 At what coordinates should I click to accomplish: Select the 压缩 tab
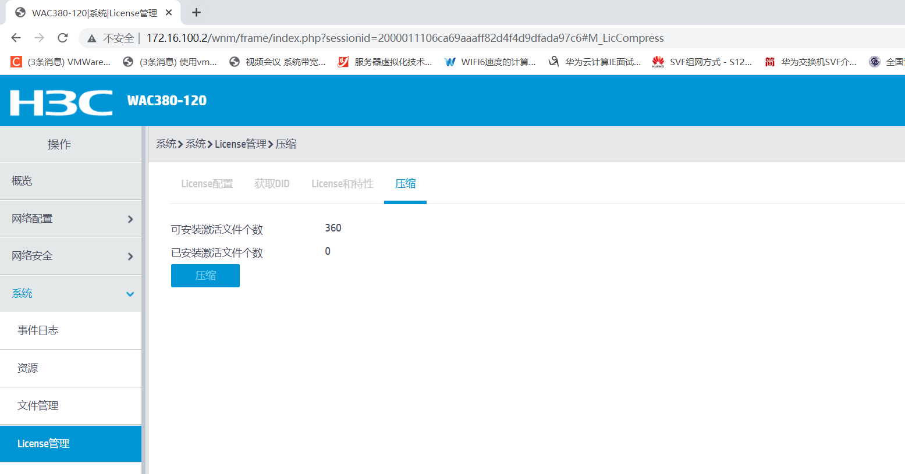(x=405, y=184)
